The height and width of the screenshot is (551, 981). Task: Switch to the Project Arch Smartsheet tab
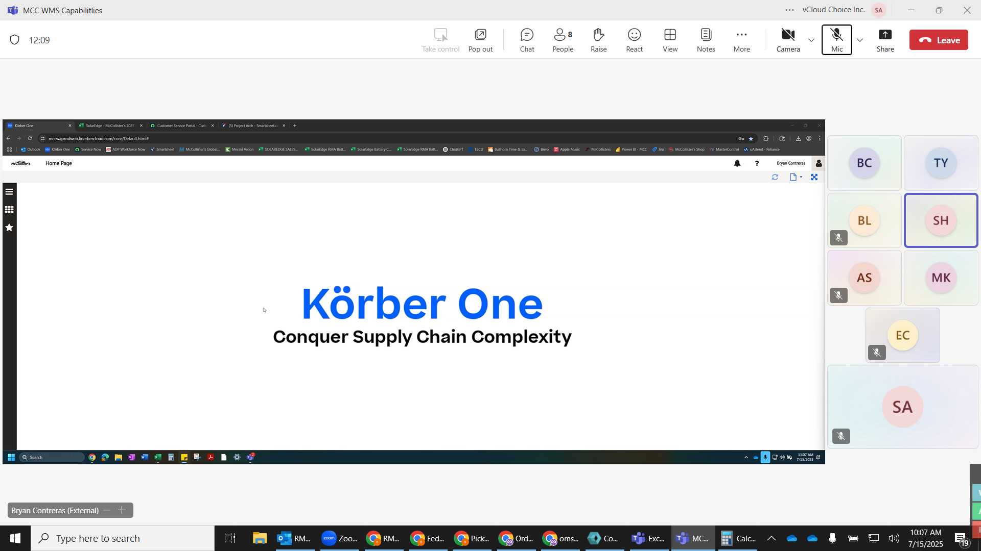253,126
